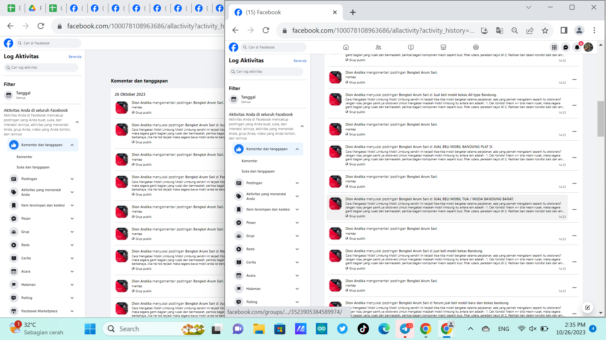This screenshot has width=606, height=340.
Task: Open Messenger icon in right window
Action: tap(566, 47)
